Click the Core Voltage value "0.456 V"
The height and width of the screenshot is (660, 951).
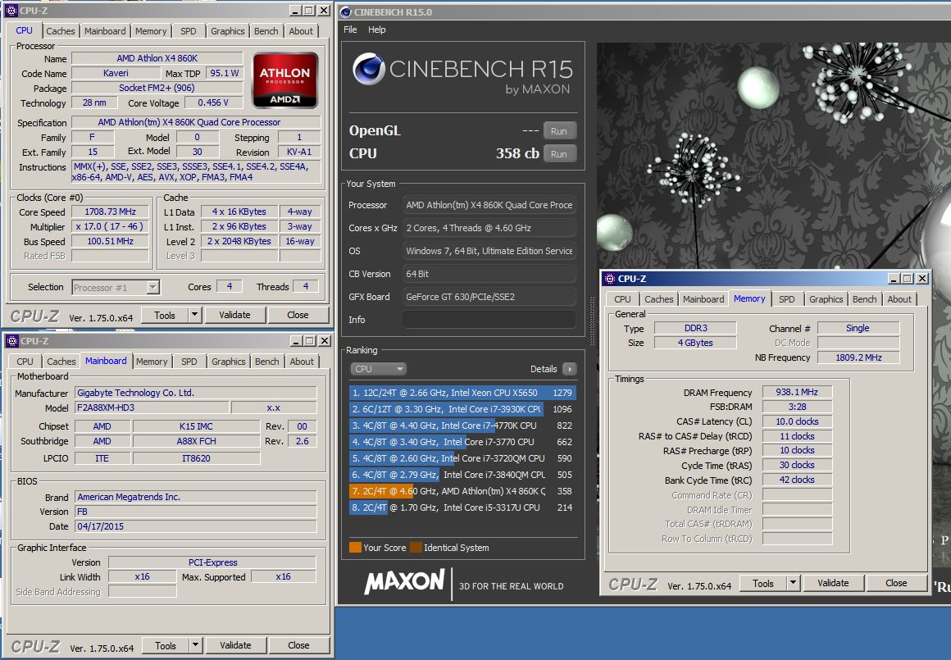coord(213,102)
